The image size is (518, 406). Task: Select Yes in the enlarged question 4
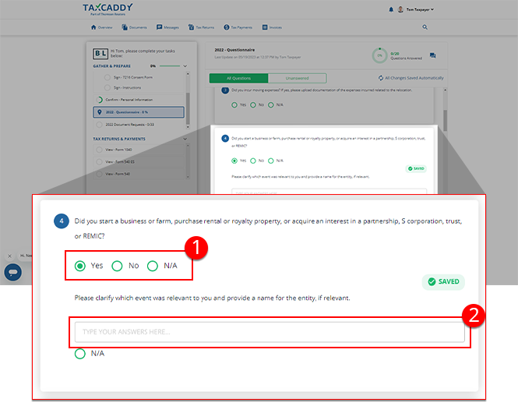tap(80, 266)
